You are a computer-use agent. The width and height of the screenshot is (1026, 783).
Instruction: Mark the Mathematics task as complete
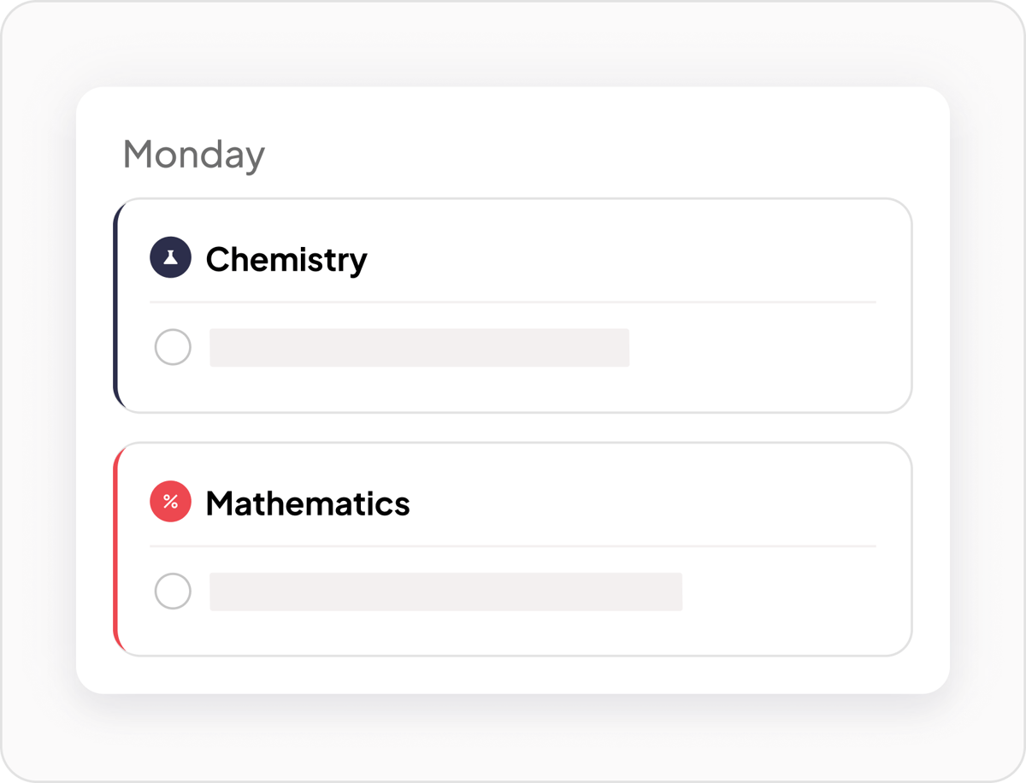pyautogui.click(x=173, y=592)
